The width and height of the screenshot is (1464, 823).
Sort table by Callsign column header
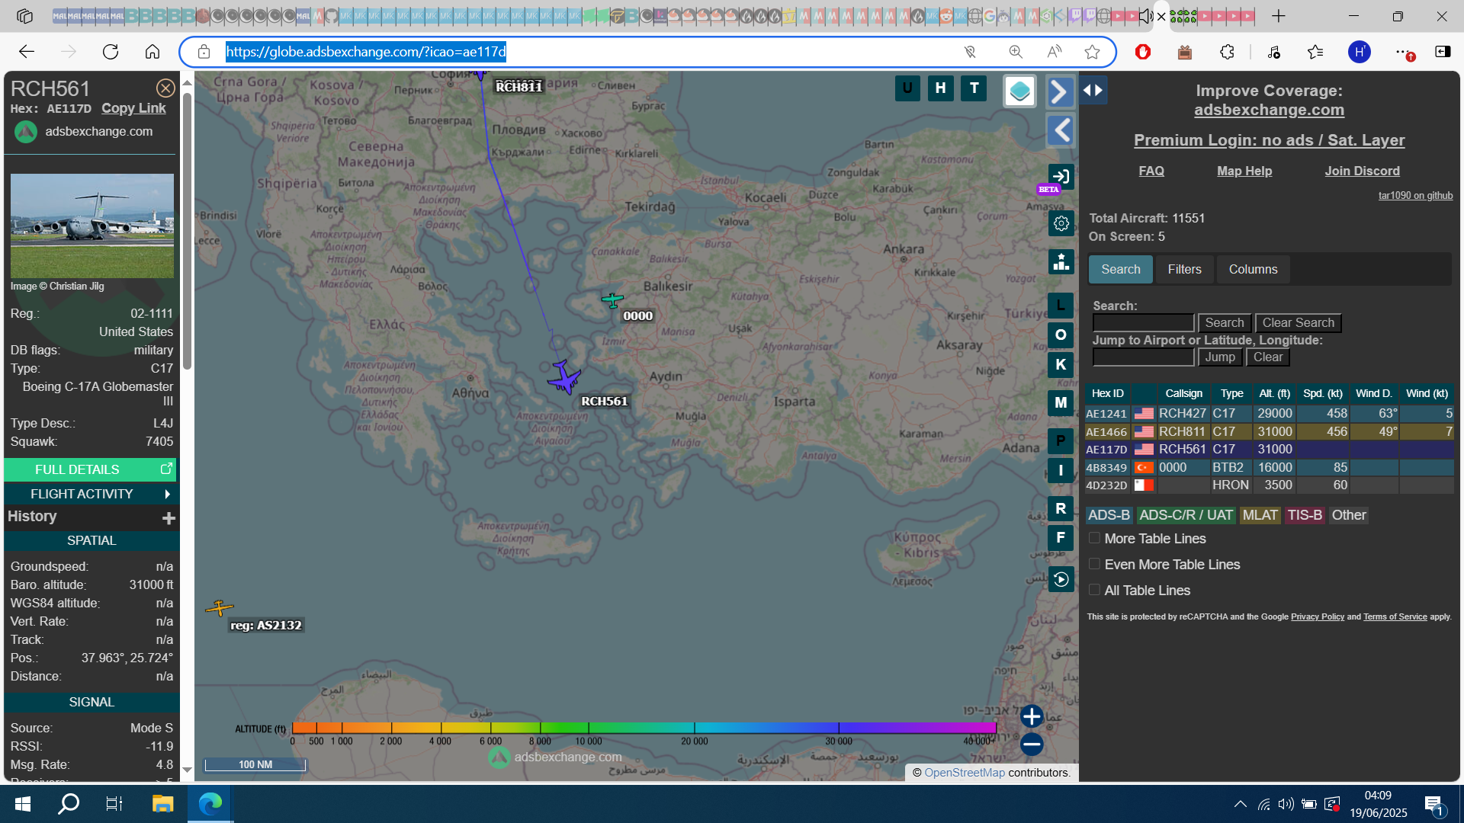[1183, 394]
